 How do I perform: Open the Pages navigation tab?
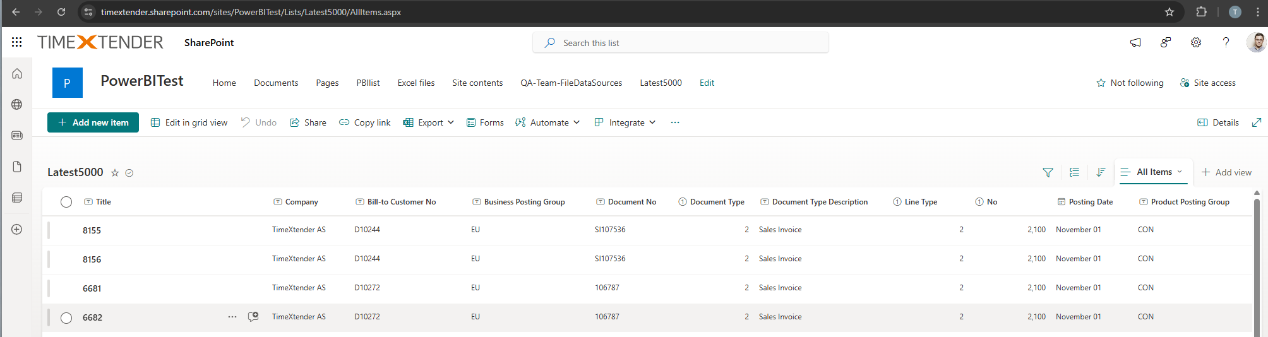click(327, 83)
